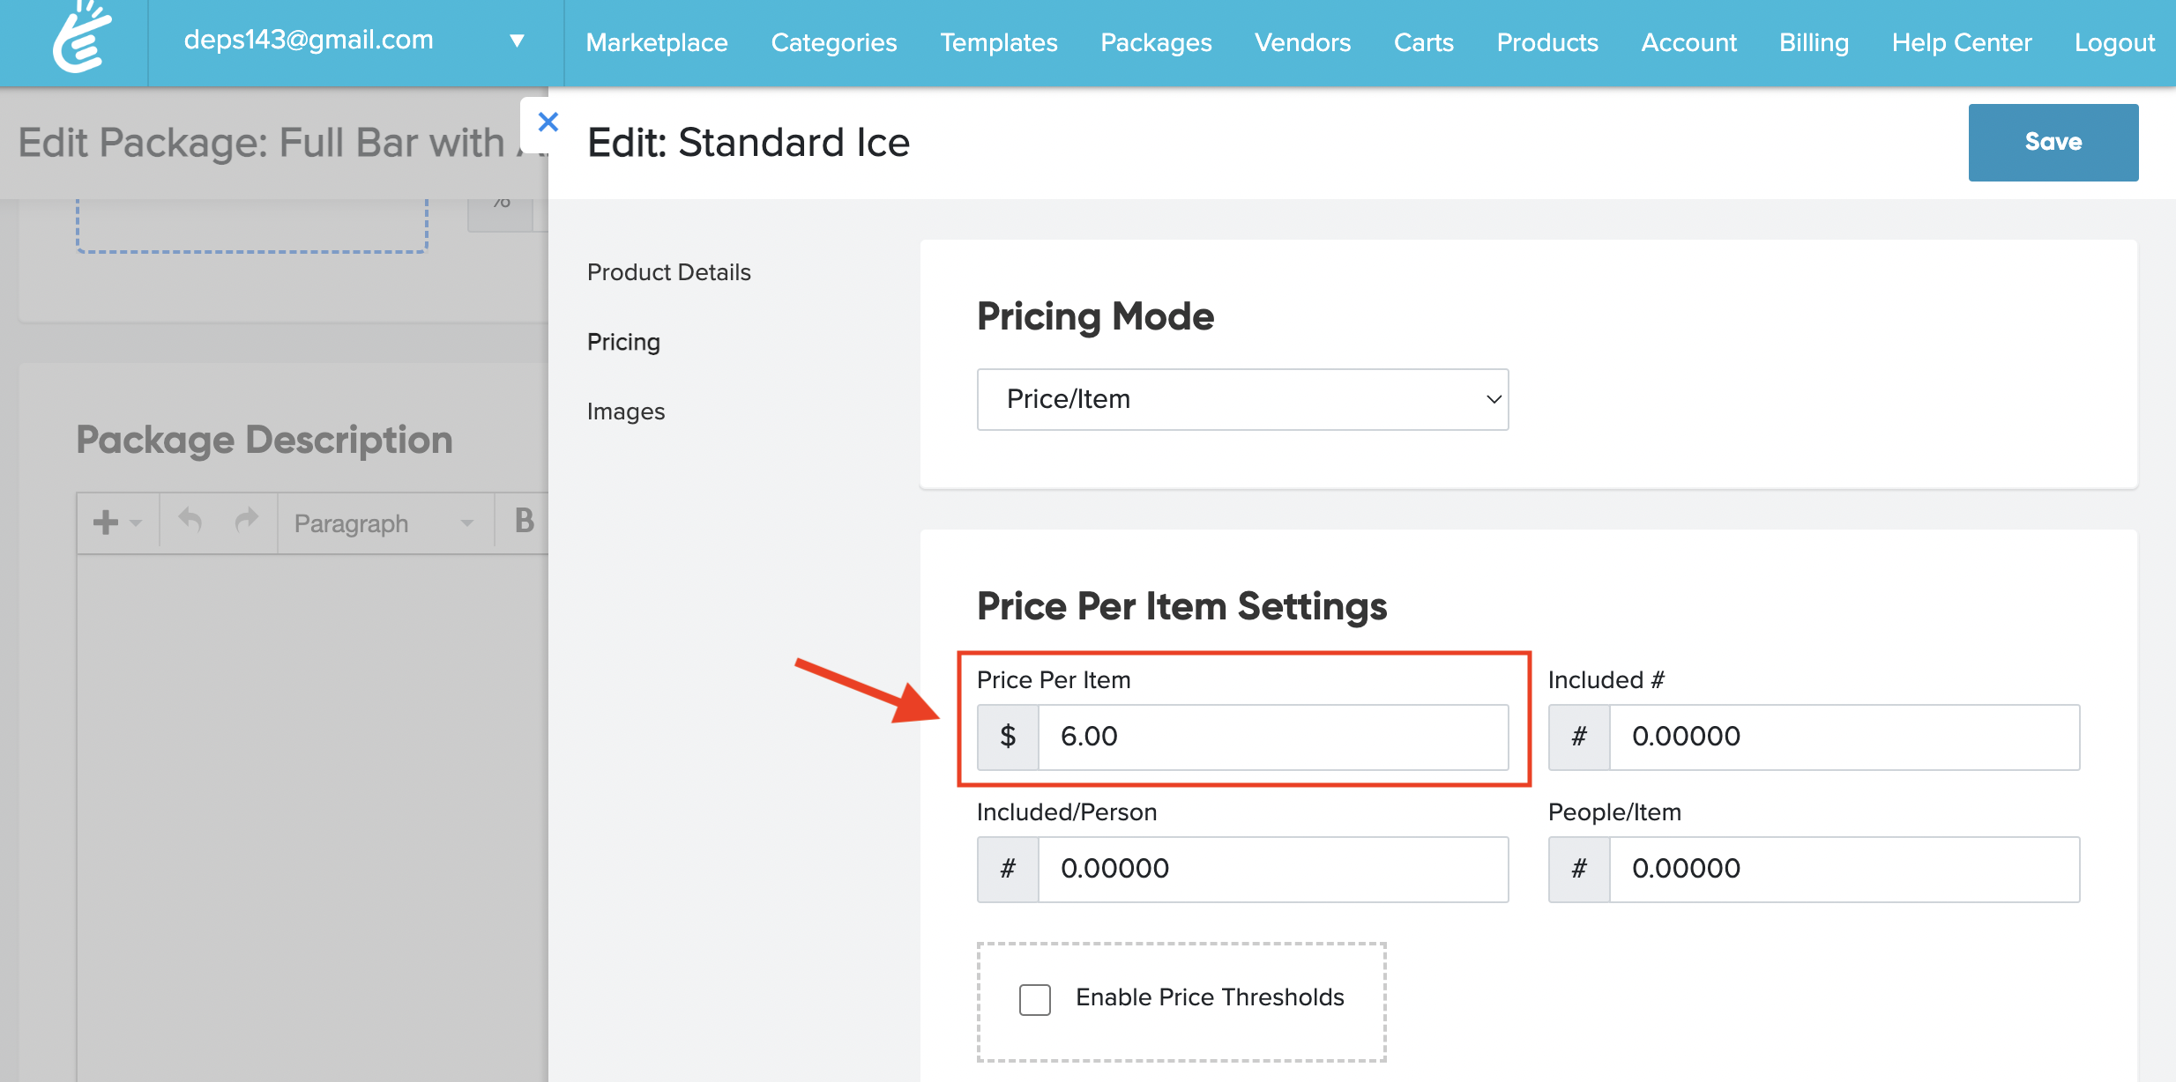Go to the Packages menu
Screen dimensions: 2176x1082
click(1156, 42)
